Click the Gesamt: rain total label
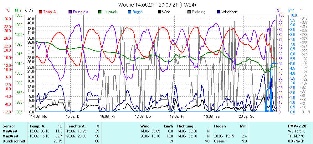The width and height of the screenshot is (313, 144). [x=220, y=141]
